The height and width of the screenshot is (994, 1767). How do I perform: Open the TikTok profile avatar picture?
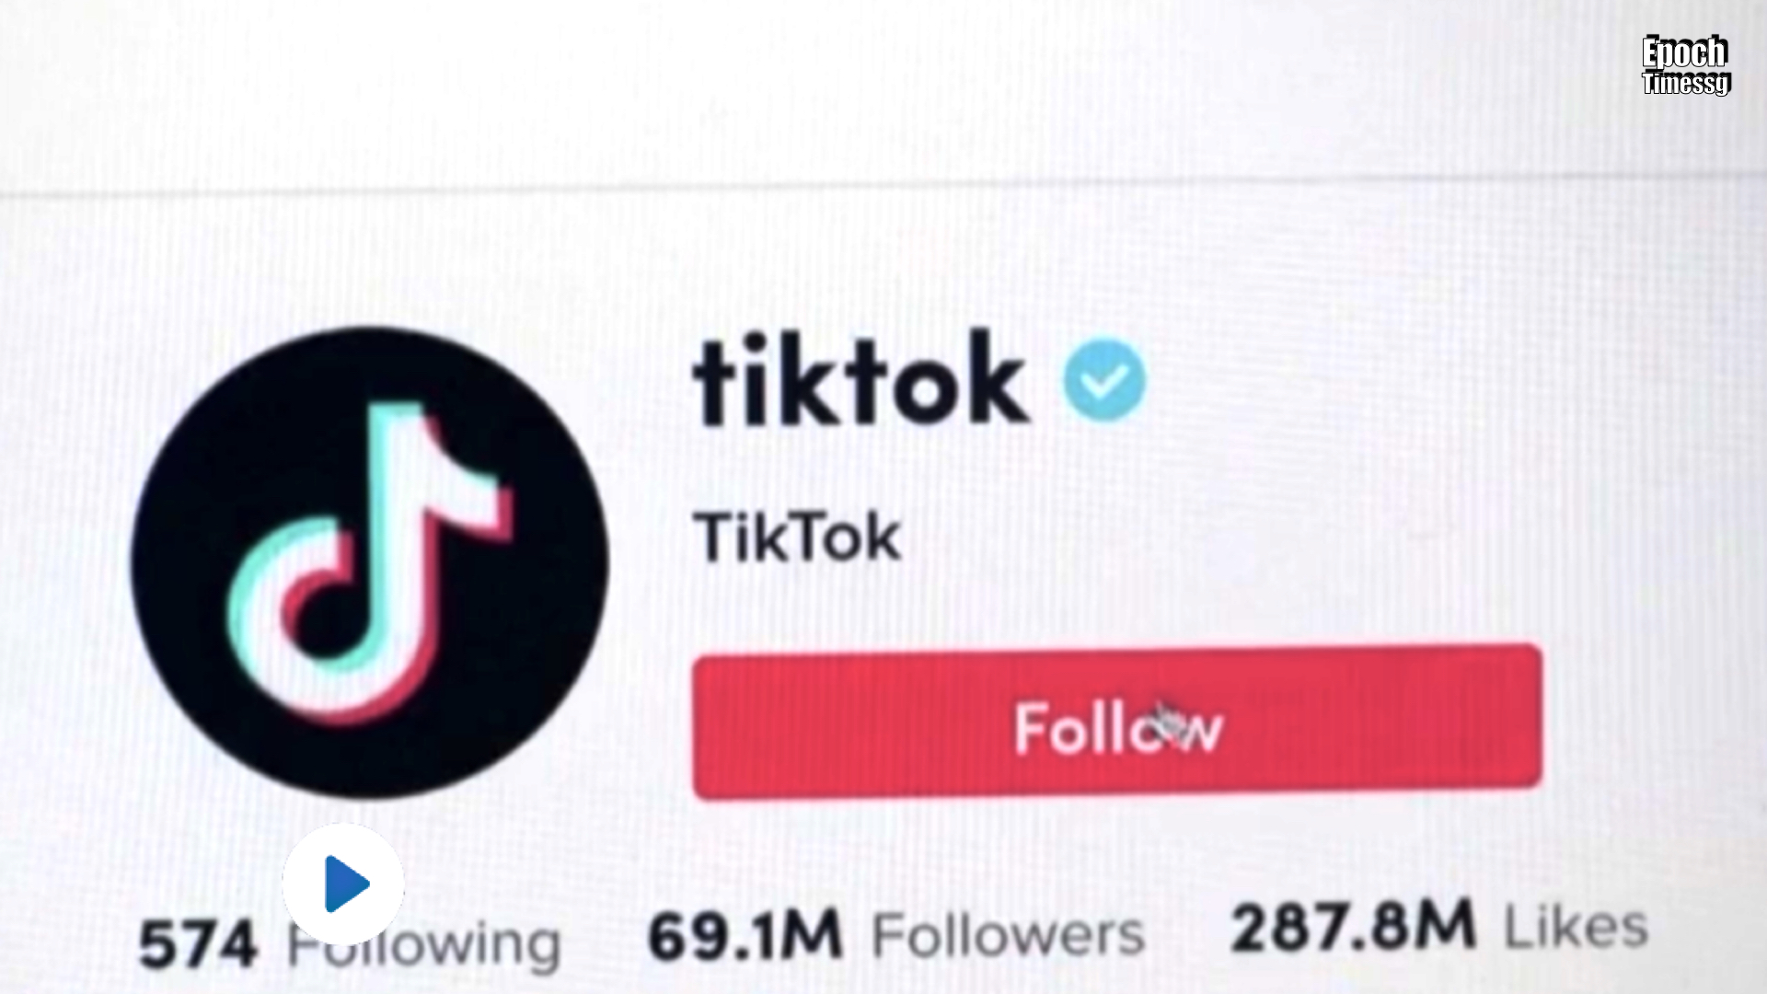tap(369, 562)
